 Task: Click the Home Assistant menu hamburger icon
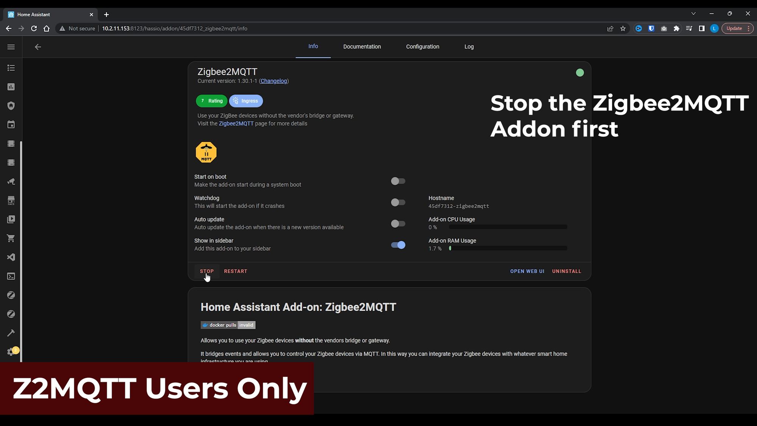click(x=11, y=47)
